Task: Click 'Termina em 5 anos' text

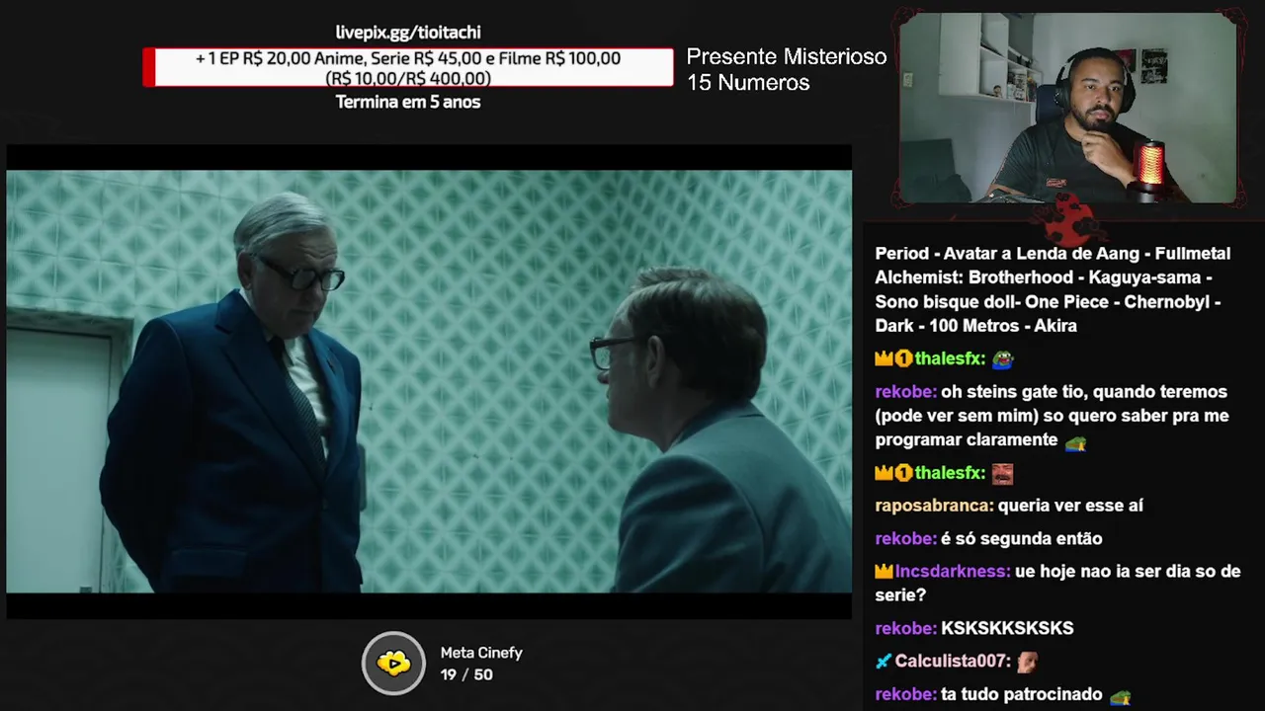Action: point(408,102)
